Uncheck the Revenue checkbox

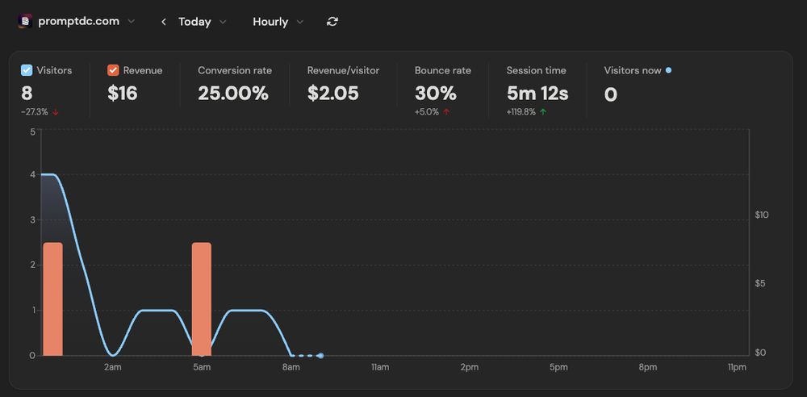point(113,70)
